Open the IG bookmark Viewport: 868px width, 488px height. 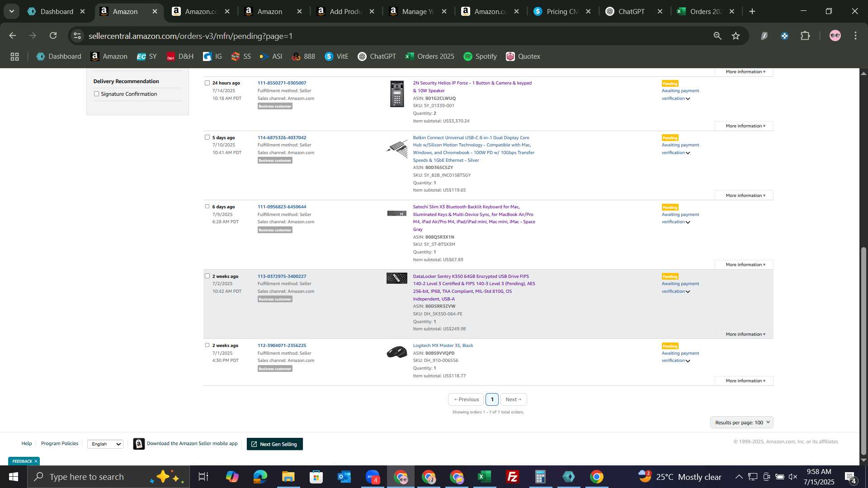point(212,56)
